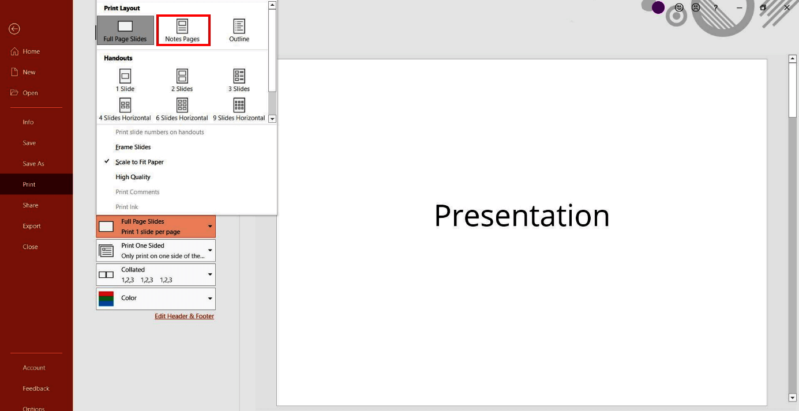Turn on High Quality printing

click(x=133, y=176)
